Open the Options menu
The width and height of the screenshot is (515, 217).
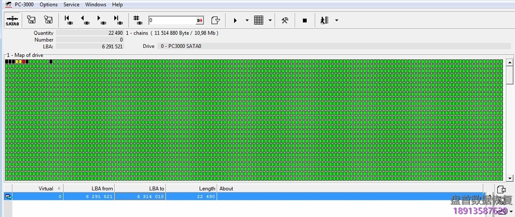coord(49,5)
